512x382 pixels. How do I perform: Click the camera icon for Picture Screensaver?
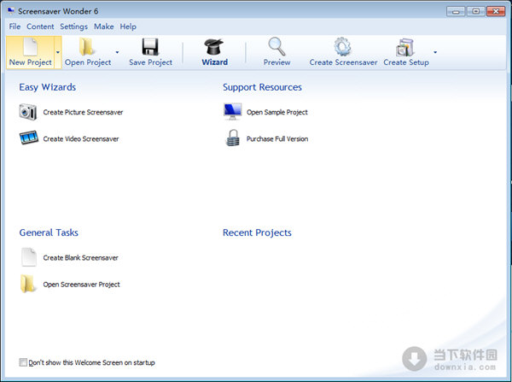click(28, 112)
